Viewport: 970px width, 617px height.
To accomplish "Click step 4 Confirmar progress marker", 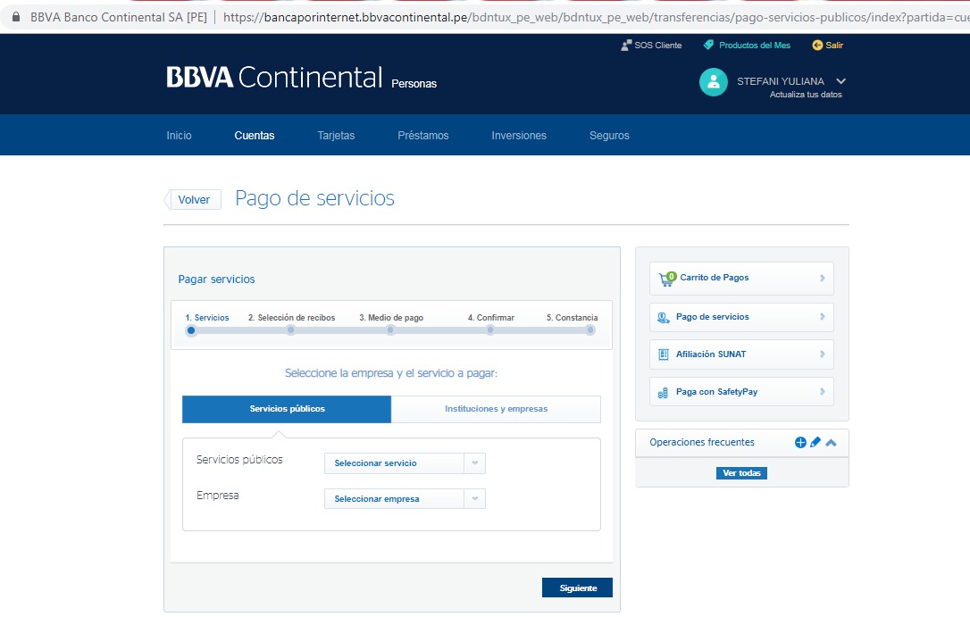I will (x=490, y=330).
